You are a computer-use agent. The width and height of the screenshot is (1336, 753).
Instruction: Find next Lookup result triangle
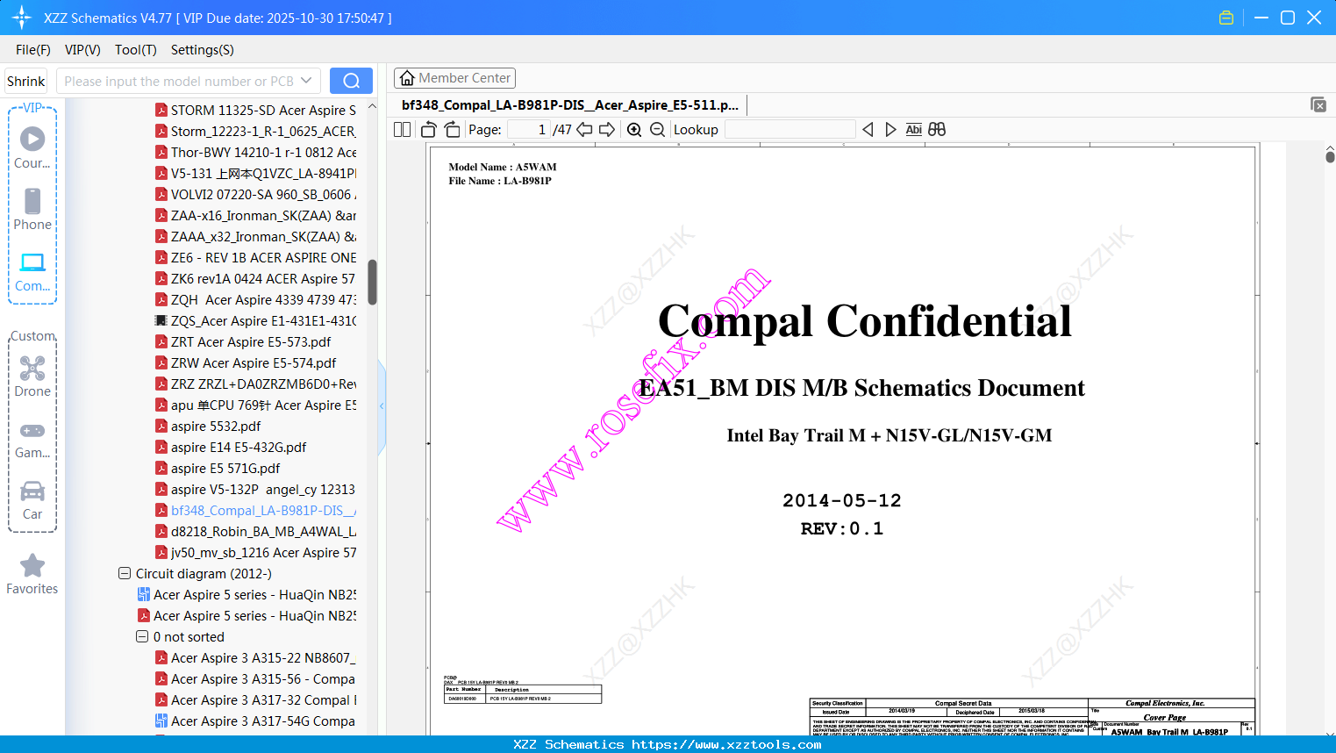click(890, 130)
